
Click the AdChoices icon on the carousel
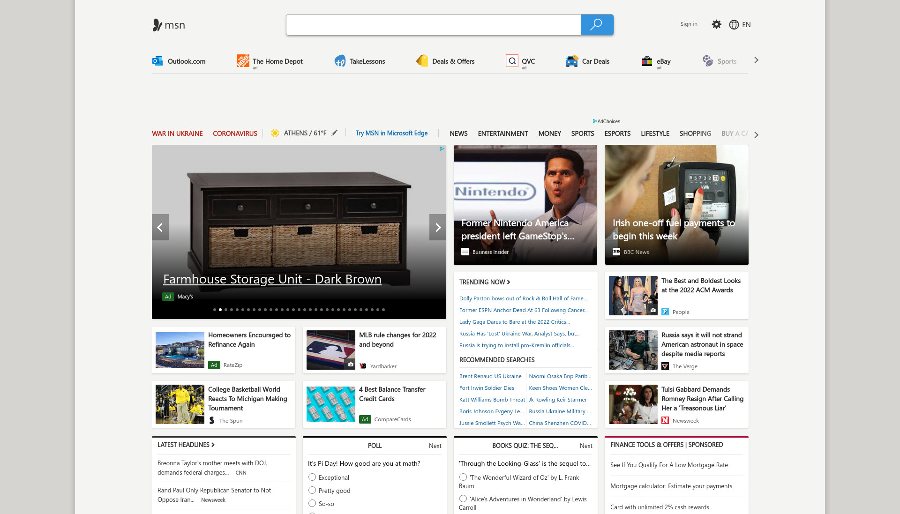[x=442, y=149]
